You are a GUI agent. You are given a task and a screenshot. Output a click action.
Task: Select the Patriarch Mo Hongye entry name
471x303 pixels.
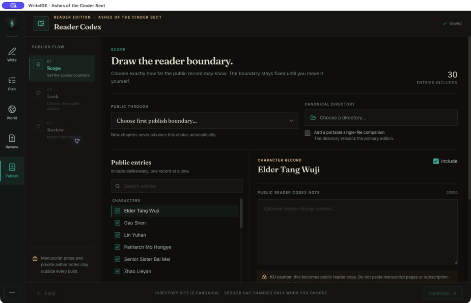click(x=147, y=247)
